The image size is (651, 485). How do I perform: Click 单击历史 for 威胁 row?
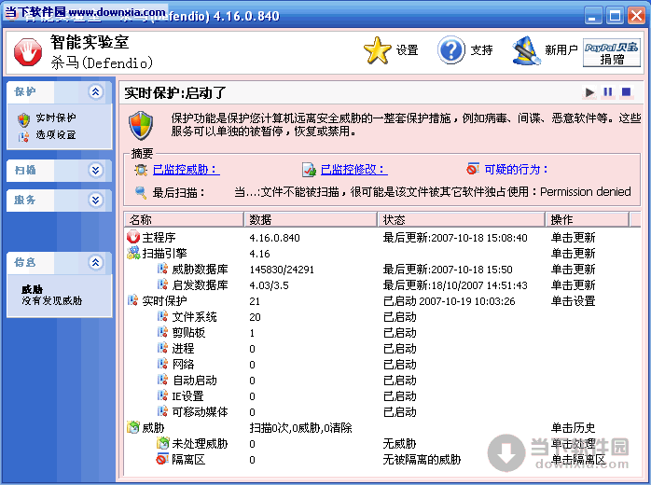[x=574, y=428]
